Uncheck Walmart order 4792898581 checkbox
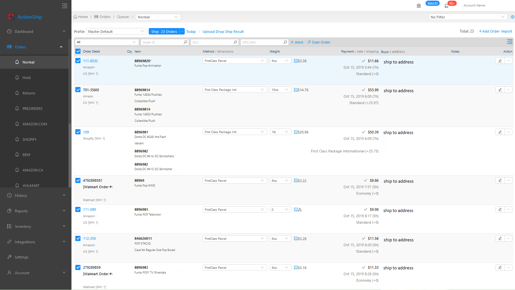The width and height of the screenshot is (515, 290). coord(78,180)
